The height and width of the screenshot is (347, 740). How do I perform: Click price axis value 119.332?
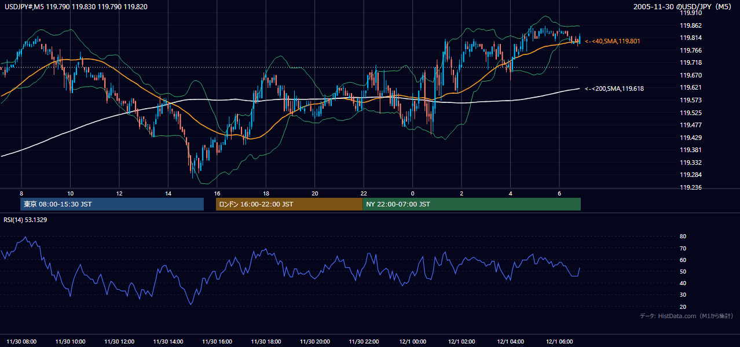click(690, 163)
